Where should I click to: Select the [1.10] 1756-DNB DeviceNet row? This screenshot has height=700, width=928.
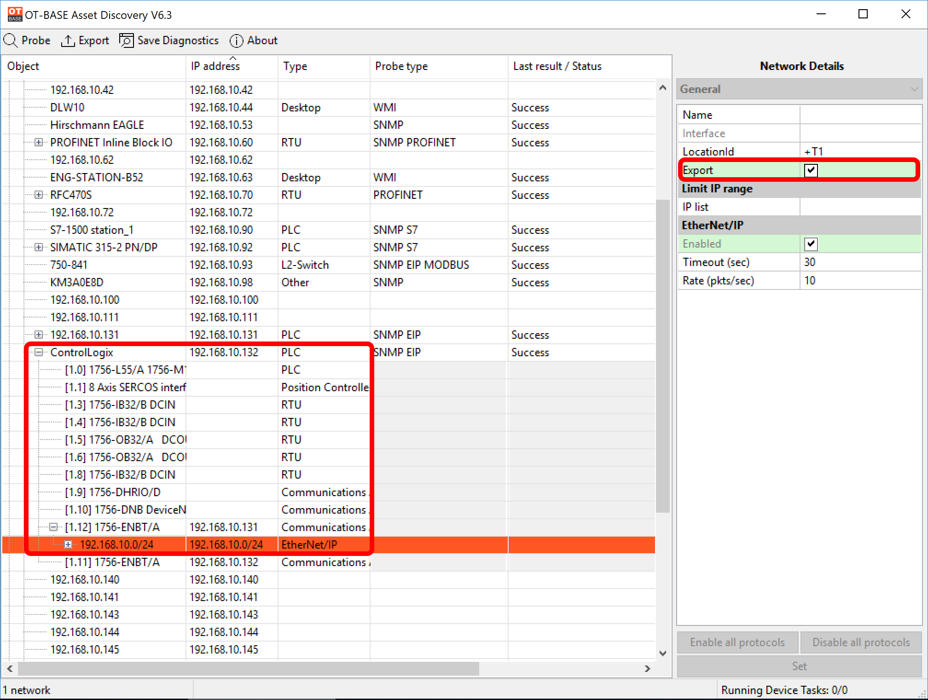(x=329, y=510)
